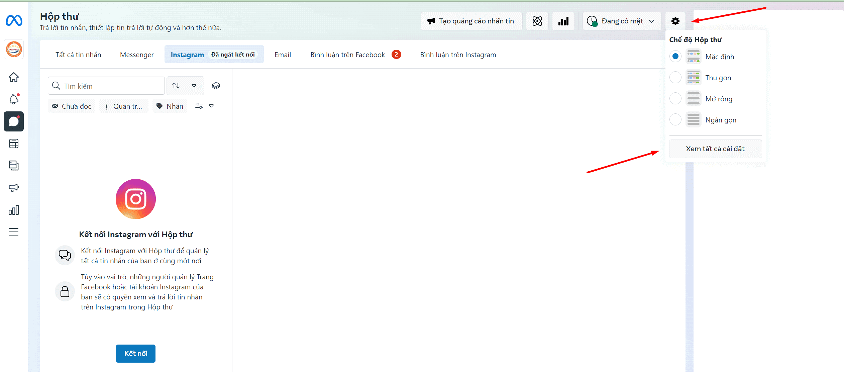
Task: Filter by Quan trọng priority
Action: (124, 106)
